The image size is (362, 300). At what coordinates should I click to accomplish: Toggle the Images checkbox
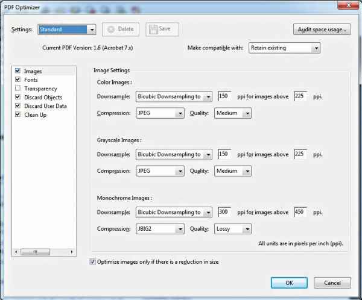(x=17, y=70)
